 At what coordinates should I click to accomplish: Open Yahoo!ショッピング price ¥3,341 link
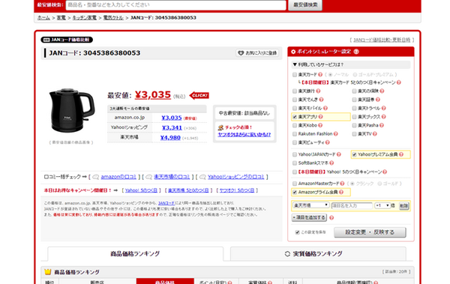coord(172,127)
